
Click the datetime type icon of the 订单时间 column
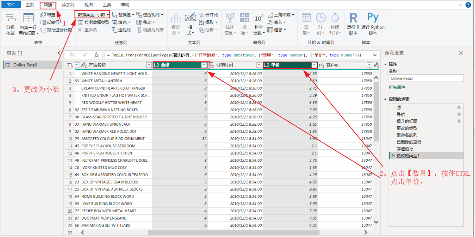tap(212, 65)
